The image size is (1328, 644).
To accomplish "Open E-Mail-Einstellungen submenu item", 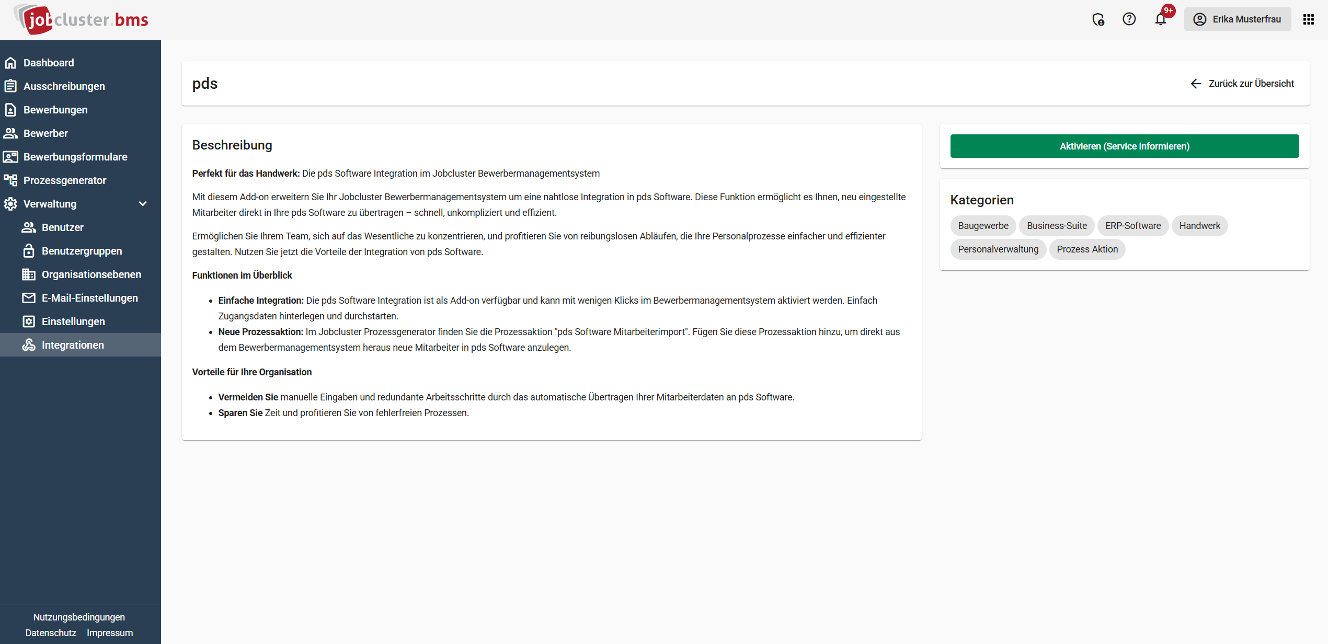I will [x=81, y=298].
